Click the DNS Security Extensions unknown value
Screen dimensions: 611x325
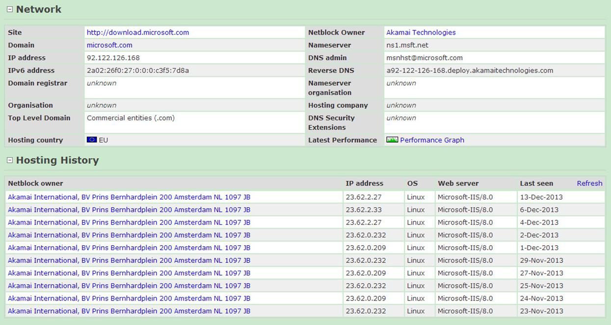coord(401,118)
